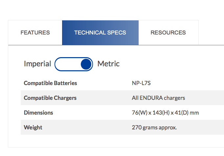Click the NP-L7S battery value
The width and height of the screenshot is (224, 156).
tap(141, 83)
